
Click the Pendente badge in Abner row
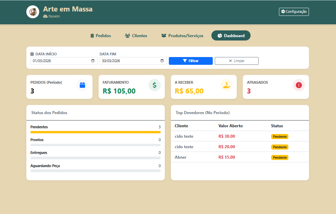pyautogui.click(x=280, y=157)
